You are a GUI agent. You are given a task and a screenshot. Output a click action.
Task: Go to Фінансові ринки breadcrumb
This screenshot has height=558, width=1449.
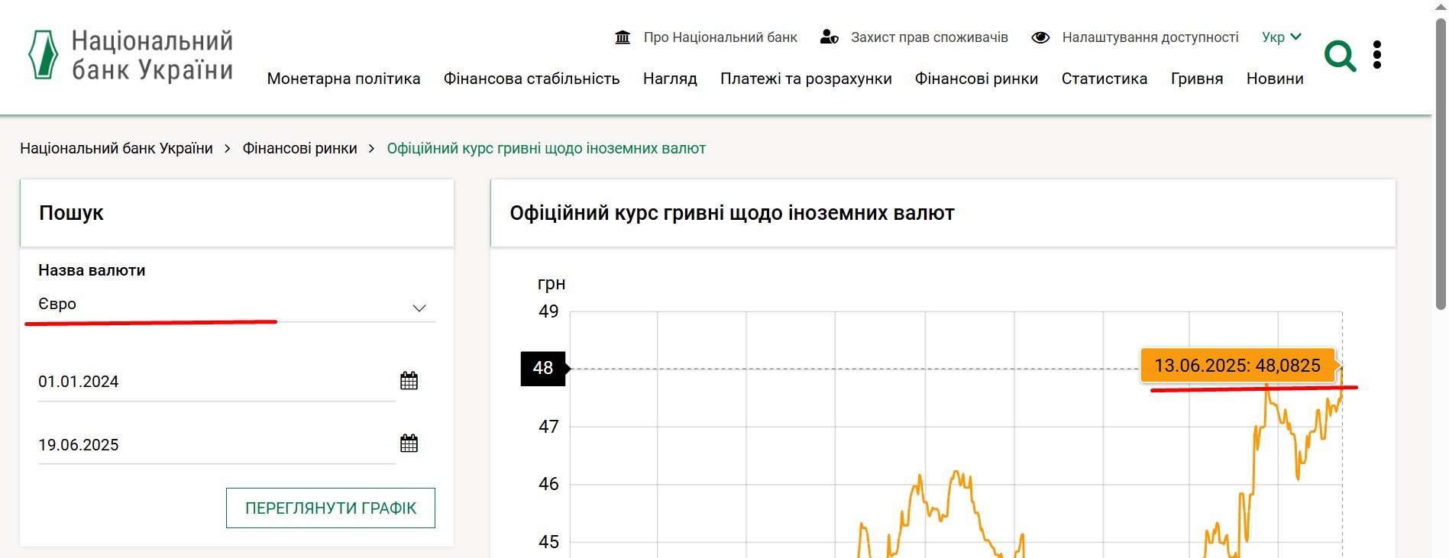click(300, 148)
